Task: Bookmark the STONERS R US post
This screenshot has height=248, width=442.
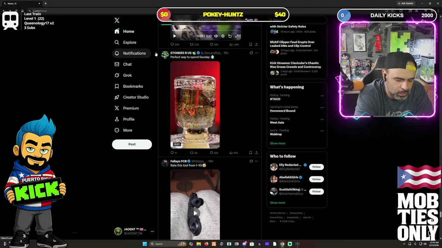Action: (251, 153)
